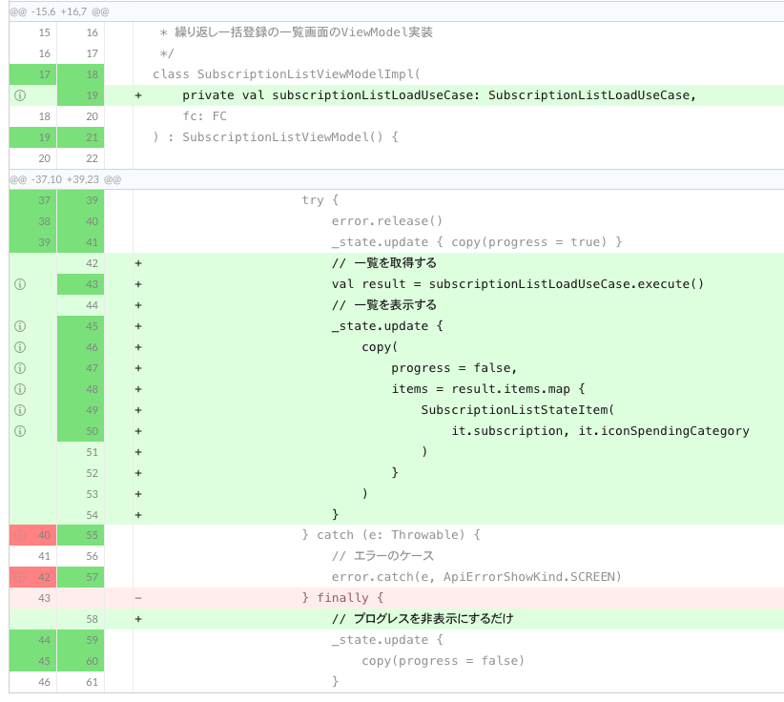Click new line number 21
Image resolution: width=784 pixels, height=702 pixels.
point(92,137)
